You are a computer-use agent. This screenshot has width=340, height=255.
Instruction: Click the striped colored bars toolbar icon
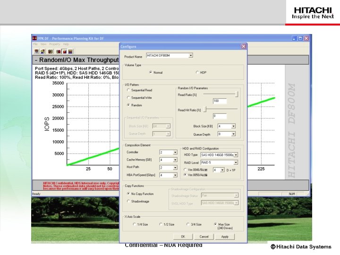click(x=70, y=51)
